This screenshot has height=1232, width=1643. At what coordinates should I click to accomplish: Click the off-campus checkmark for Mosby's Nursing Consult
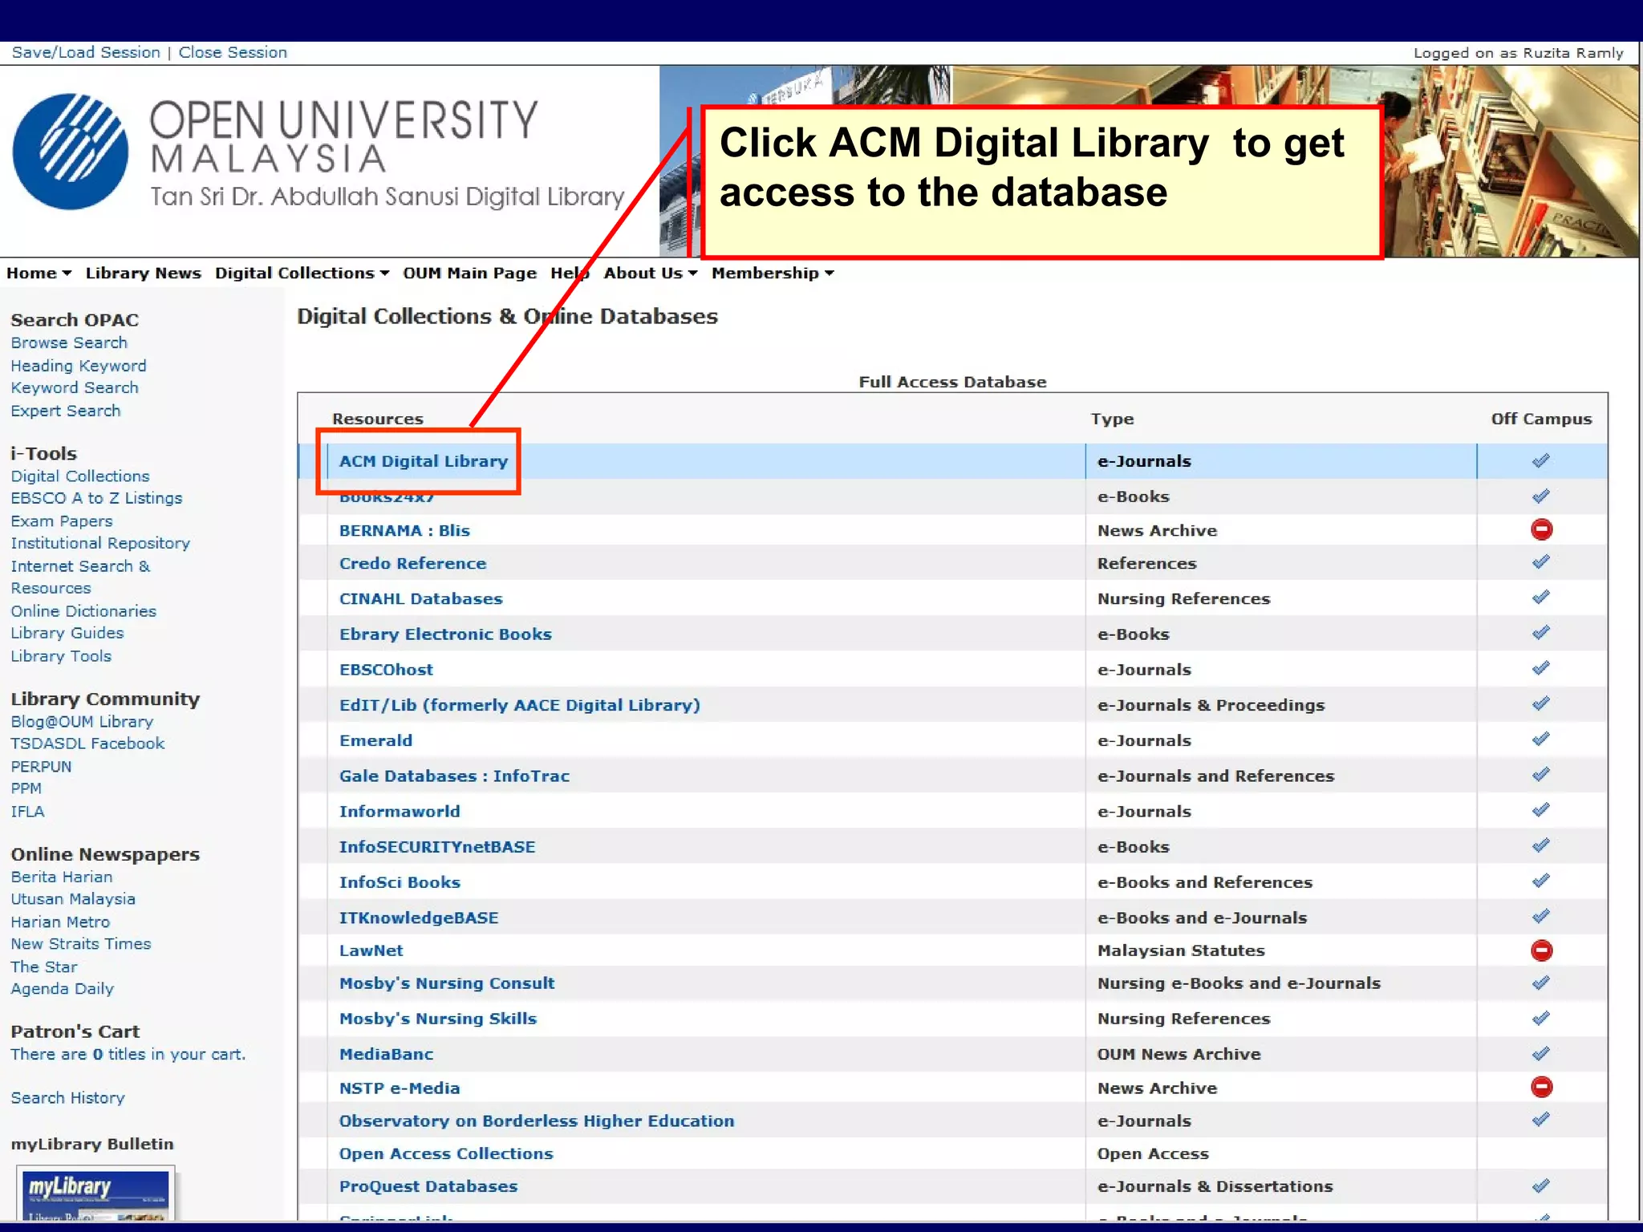(1540, 983)
